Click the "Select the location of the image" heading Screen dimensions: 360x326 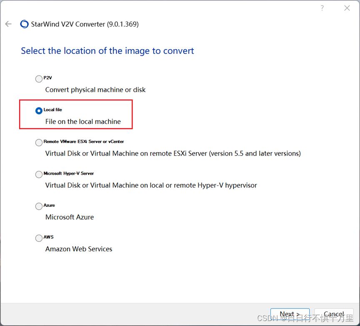click(107, 51)
